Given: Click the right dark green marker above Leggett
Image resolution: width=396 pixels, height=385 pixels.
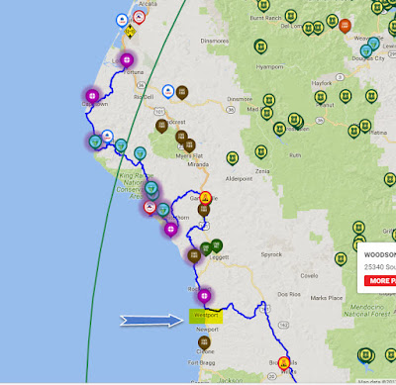Looking at the screenshot, I should point(217,245).
